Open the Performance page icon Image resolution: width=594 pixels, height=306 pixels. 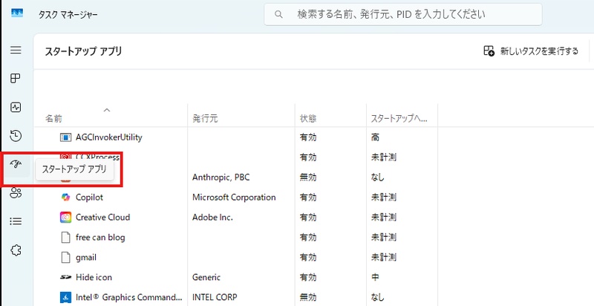tap(16, 108)
